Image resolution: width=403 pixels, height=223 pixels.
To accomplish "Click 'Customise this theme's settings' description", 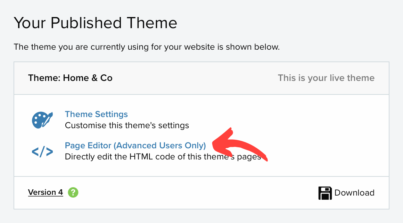I will pyautogui.click(x=127, y=125).
